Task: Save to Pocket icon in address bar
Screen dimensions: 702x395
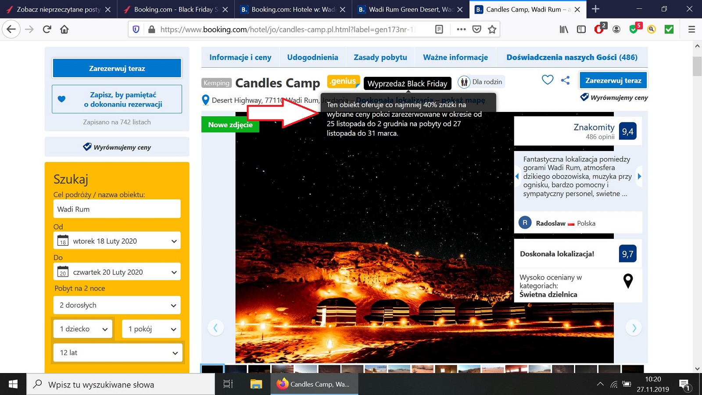Action: 477,29
